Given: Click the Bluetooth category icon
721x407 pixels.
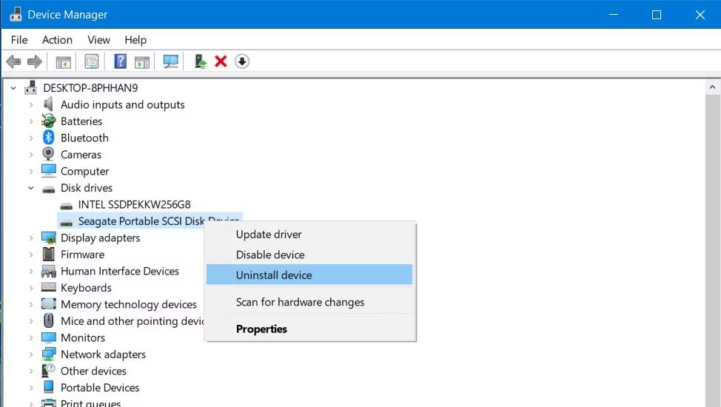Looking at the screenshot, I should 49,138.
